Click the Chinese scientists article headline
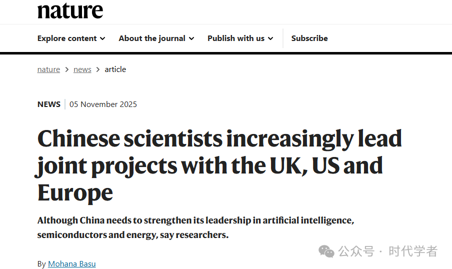 pyautogui.click(x=219, y=165)
